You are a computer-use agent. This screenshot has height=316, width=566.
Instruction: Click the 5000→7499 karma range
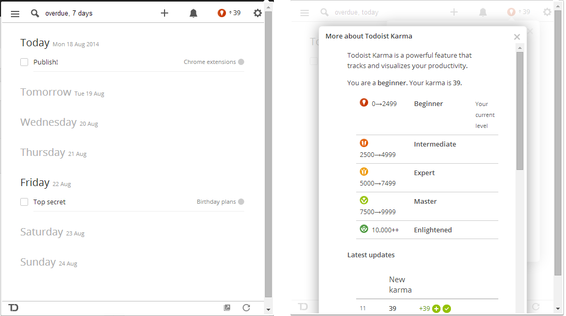pyautogui.click(x=378, y=183)
